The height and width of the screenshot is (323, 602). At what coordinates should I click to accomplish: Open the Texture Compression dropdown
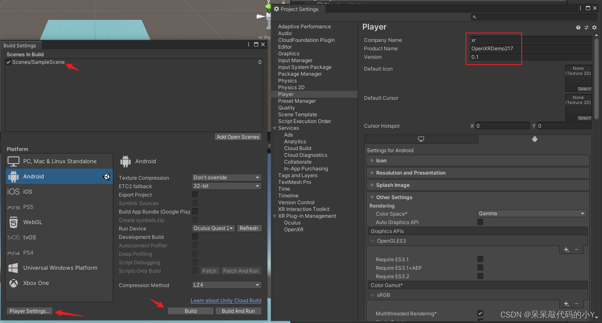(x=227, y=178)
